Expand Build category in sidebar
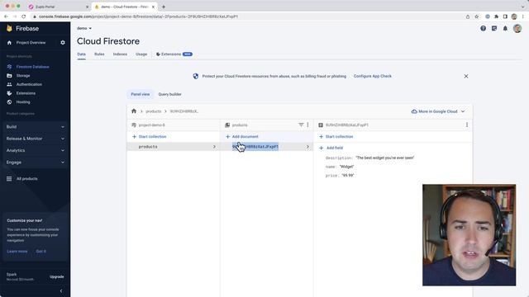 click(35, 127)
